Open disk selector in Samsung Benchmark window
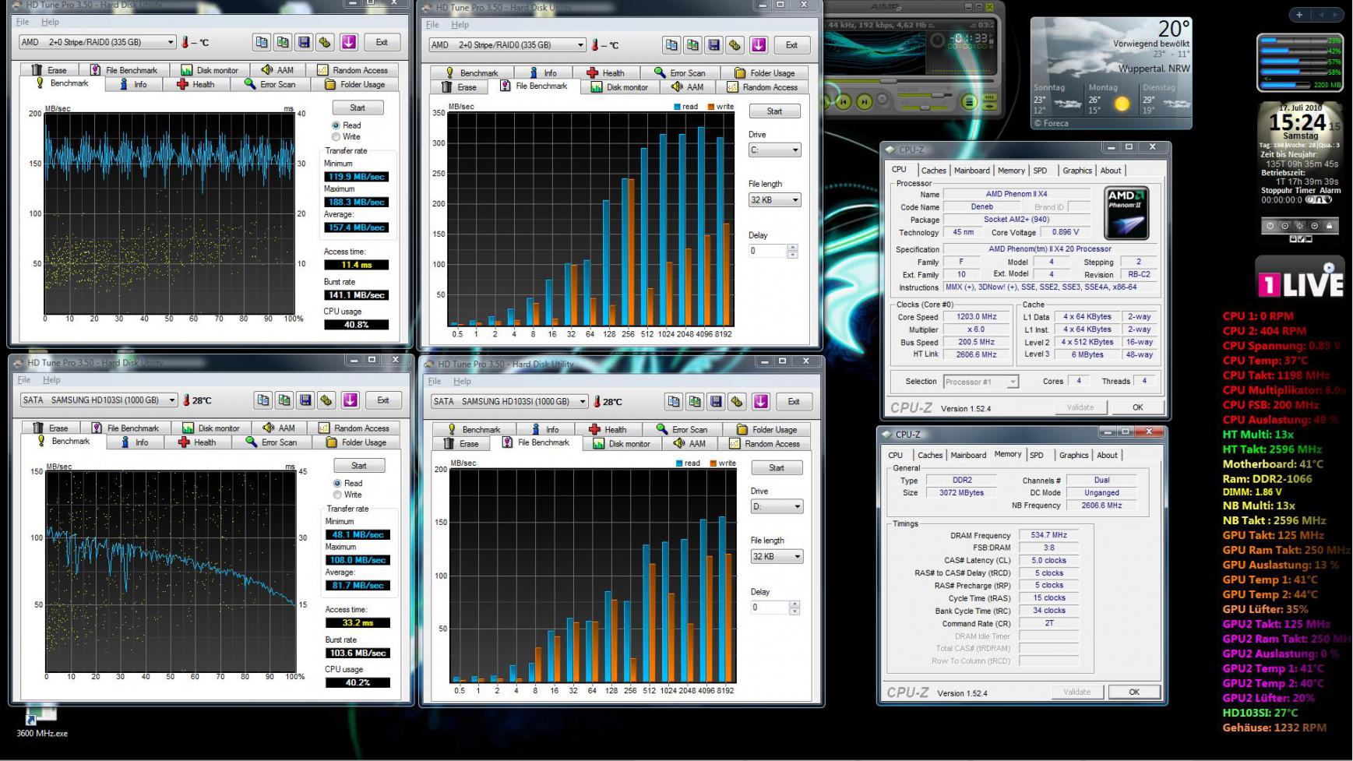The image size is (1353, 761). pyautogui.click(x=100, y=400)
